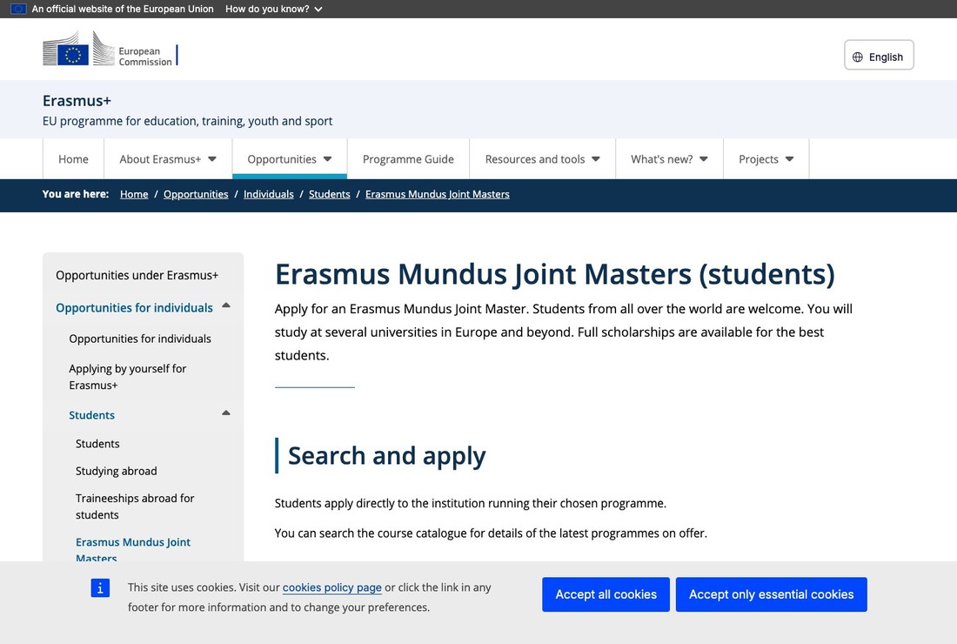
Task: Click the Erasmus+ site title
Action: click(x=77, y=101)
